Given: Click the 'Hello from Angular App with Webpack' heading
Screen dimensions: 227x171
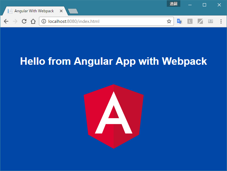Looking at the screenshot, I should [x=113, y=61].
